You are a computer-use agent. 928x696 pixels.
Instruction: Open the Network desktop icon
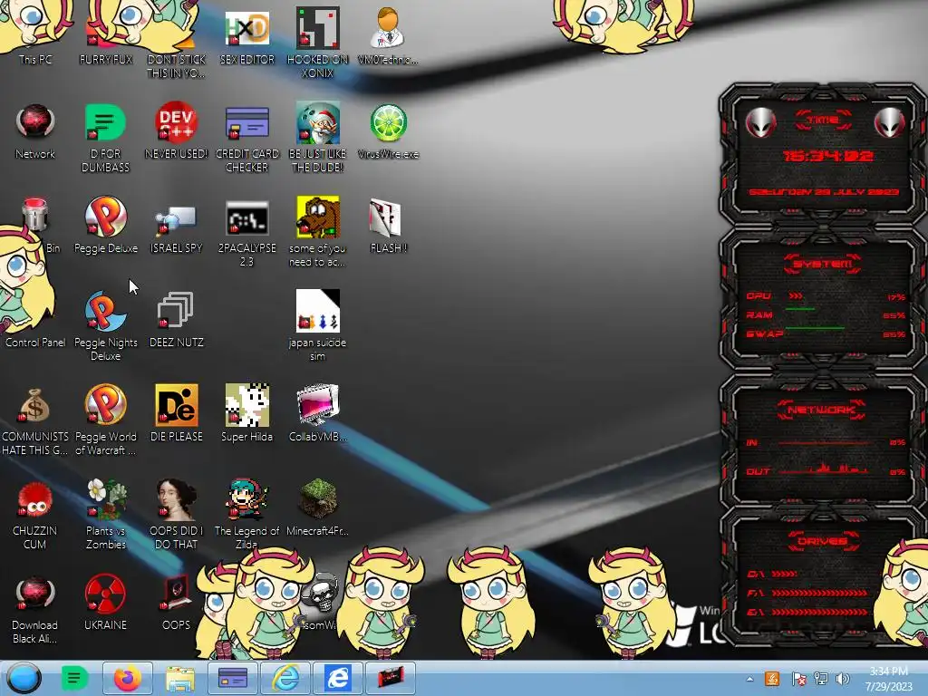(x=35, y=131)
